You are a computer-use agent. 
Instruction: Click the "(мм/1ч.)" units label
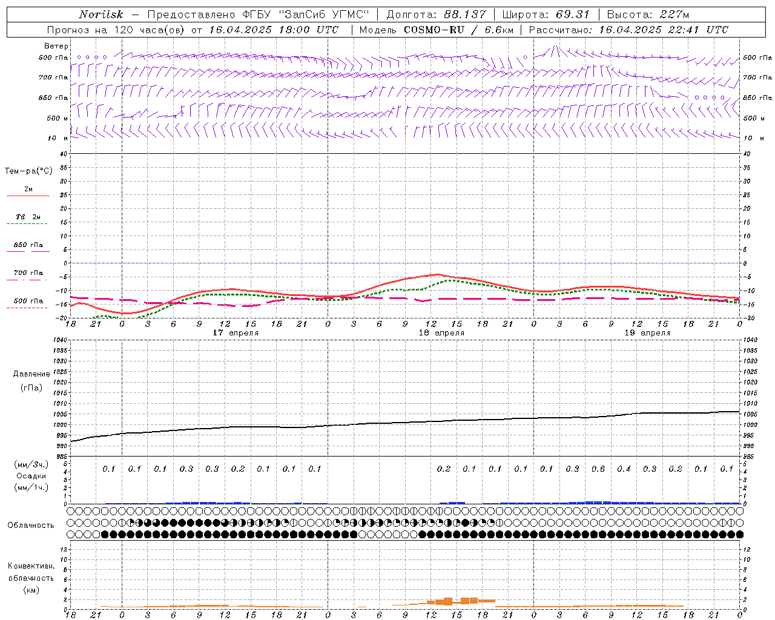click(31, 487)
